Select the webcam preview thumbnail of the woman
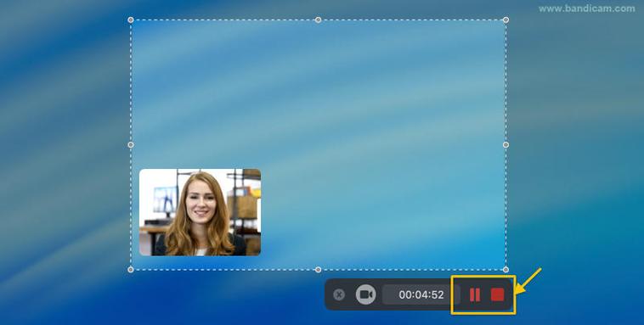 click(x=200, y=212)
